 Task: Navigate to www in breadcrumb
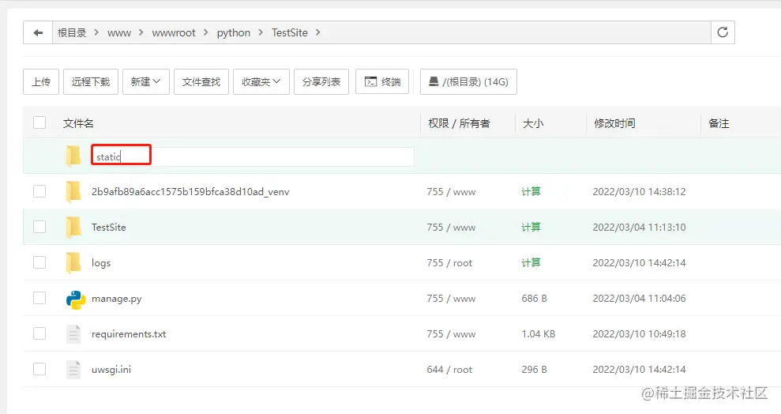click(x=119, y=33)
